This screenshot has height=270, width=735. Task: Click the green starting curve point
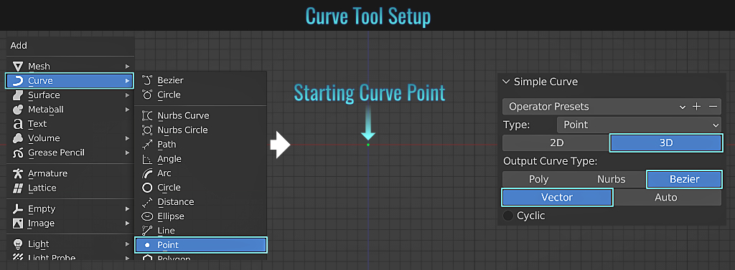(368, 145)
